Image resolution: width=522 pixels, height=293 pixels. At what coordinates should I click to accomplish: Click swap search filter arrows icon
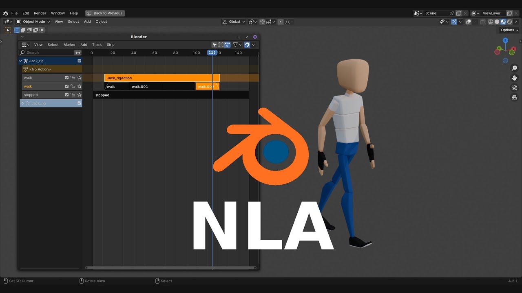pos(78,52)
